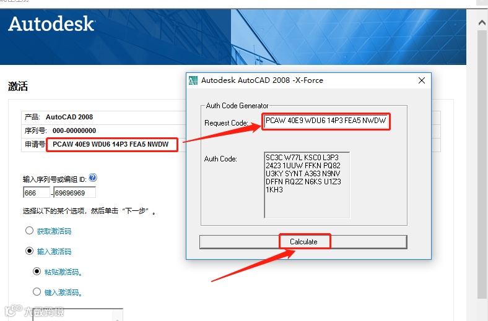Click the product name AutoCAD 2008
The width and height of the screenshot is (488, 321).
69,117
